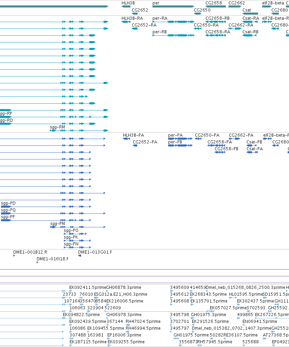Click the RH46994.5prime EST label
Screen dimensions: 289x347
pyautogui.click(x=143, y=328)
